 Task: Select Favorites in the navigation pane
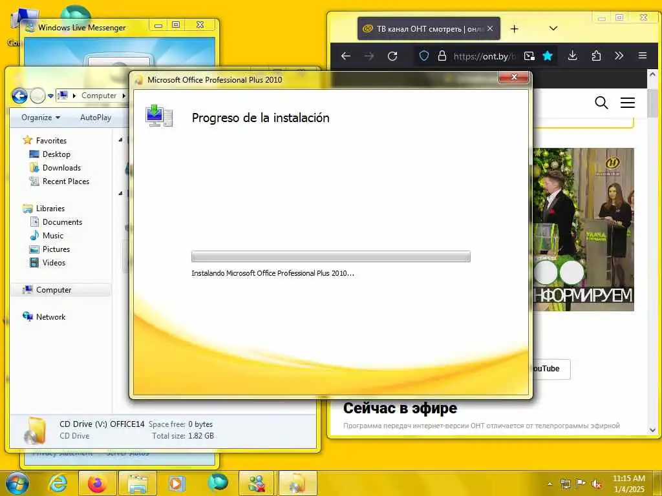51,140
